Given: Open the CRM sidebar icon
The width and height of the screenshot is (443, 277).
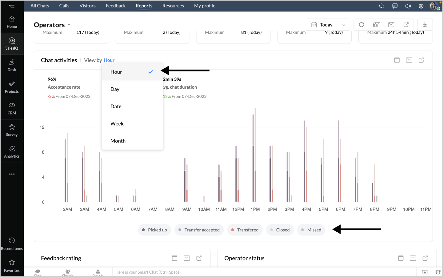Looking at the screenshot, I should [12, 109].
